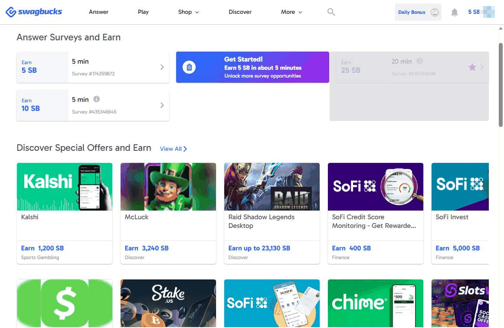504x328 pixels.
Task: Click Earn 5 SB survey label
Action: point(29,67)
